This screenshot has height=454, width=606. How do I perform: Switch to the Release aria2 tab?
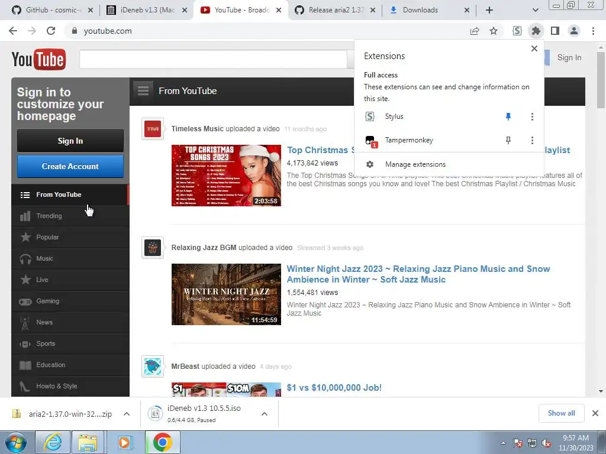point(336,10)
